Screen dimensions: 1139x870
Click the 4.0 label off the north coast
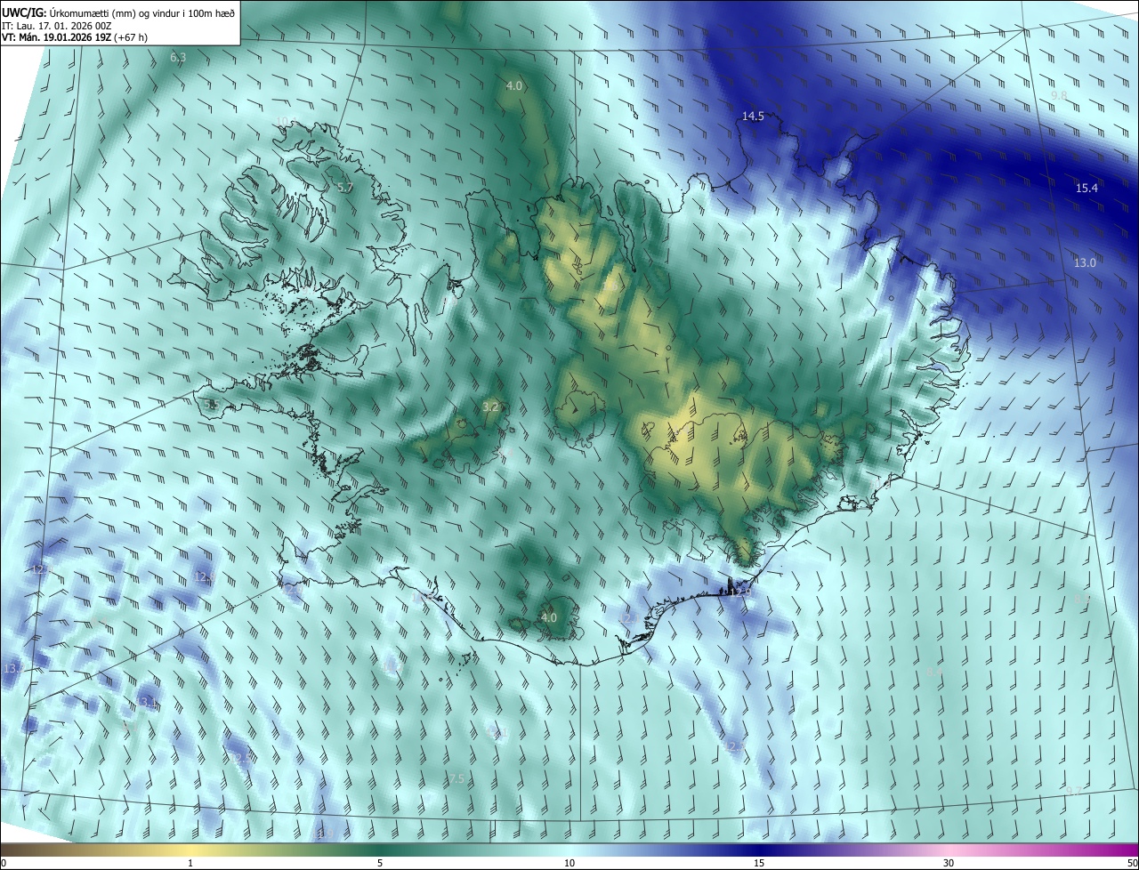pyautogui.click(x=513, y=85)
